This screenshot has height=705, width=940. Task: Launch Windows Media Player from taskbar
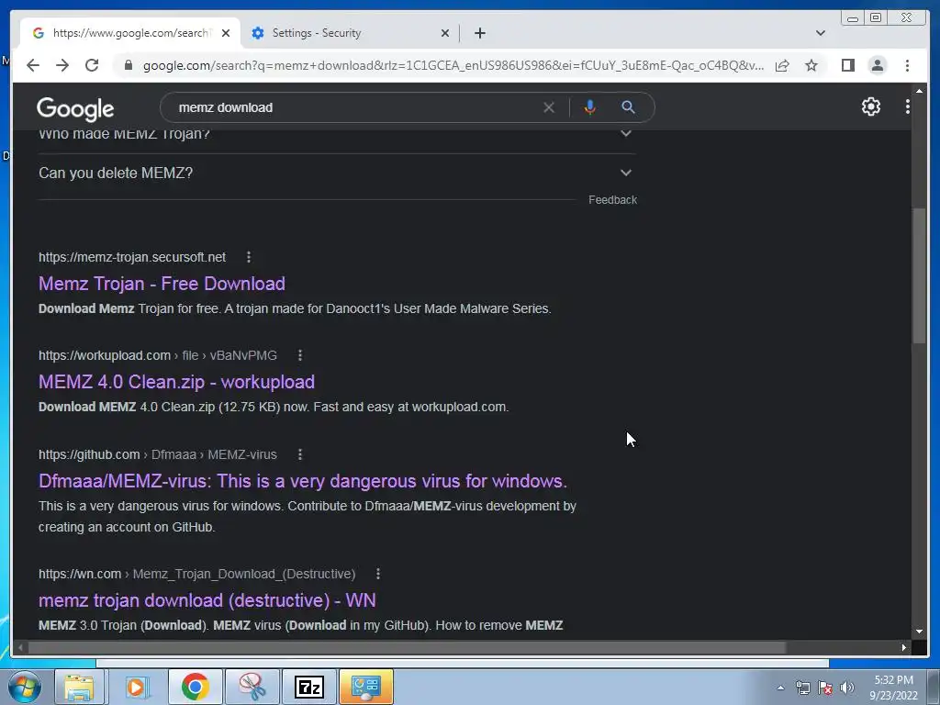(137, 687)
